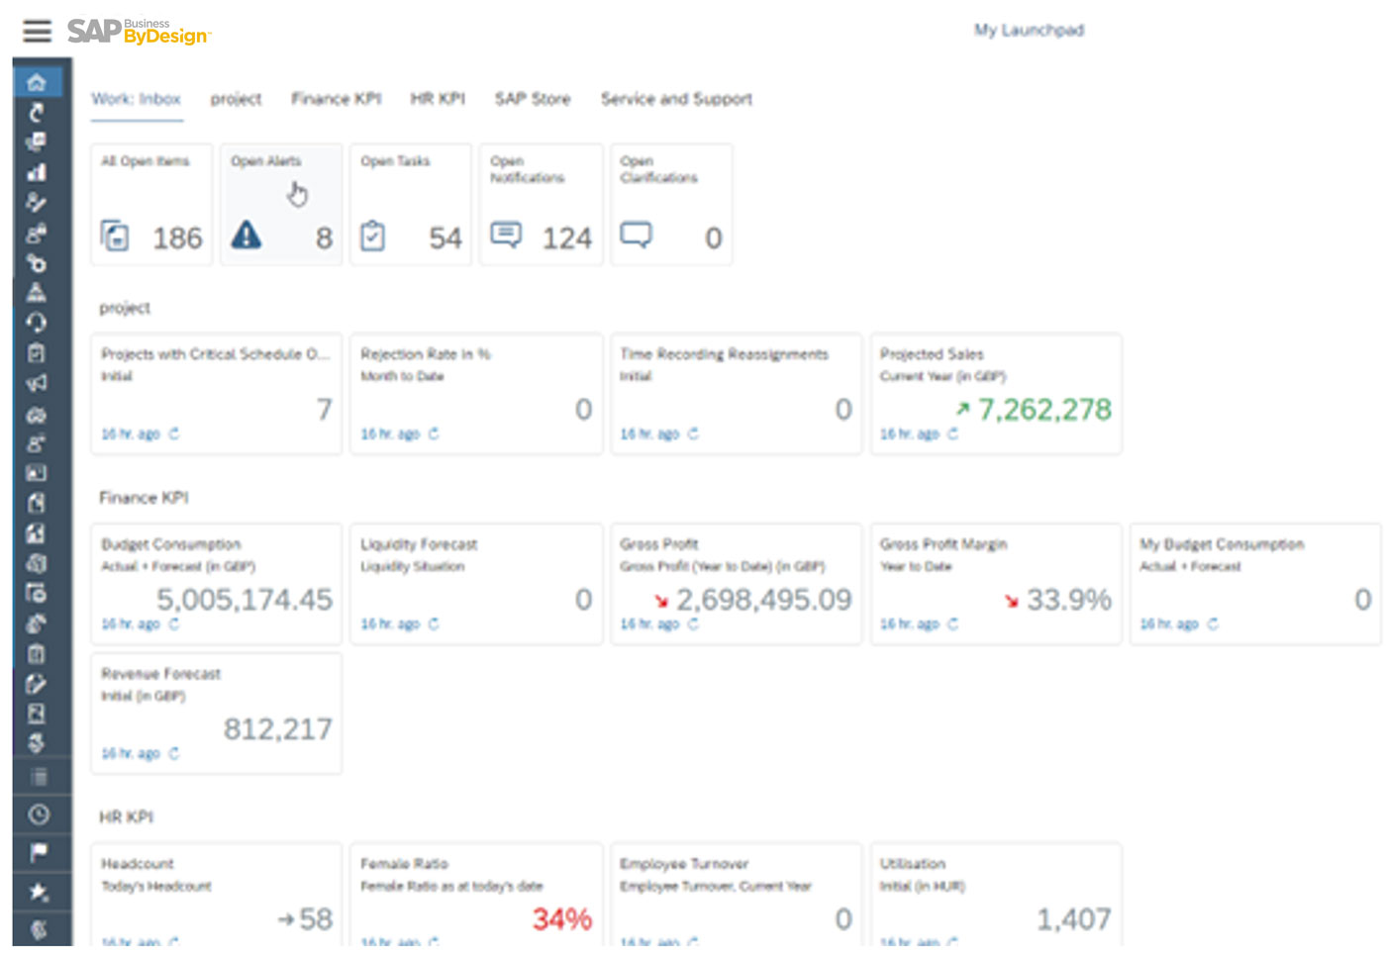Click the documents icon in All Open Items

[x=115, y=236]
